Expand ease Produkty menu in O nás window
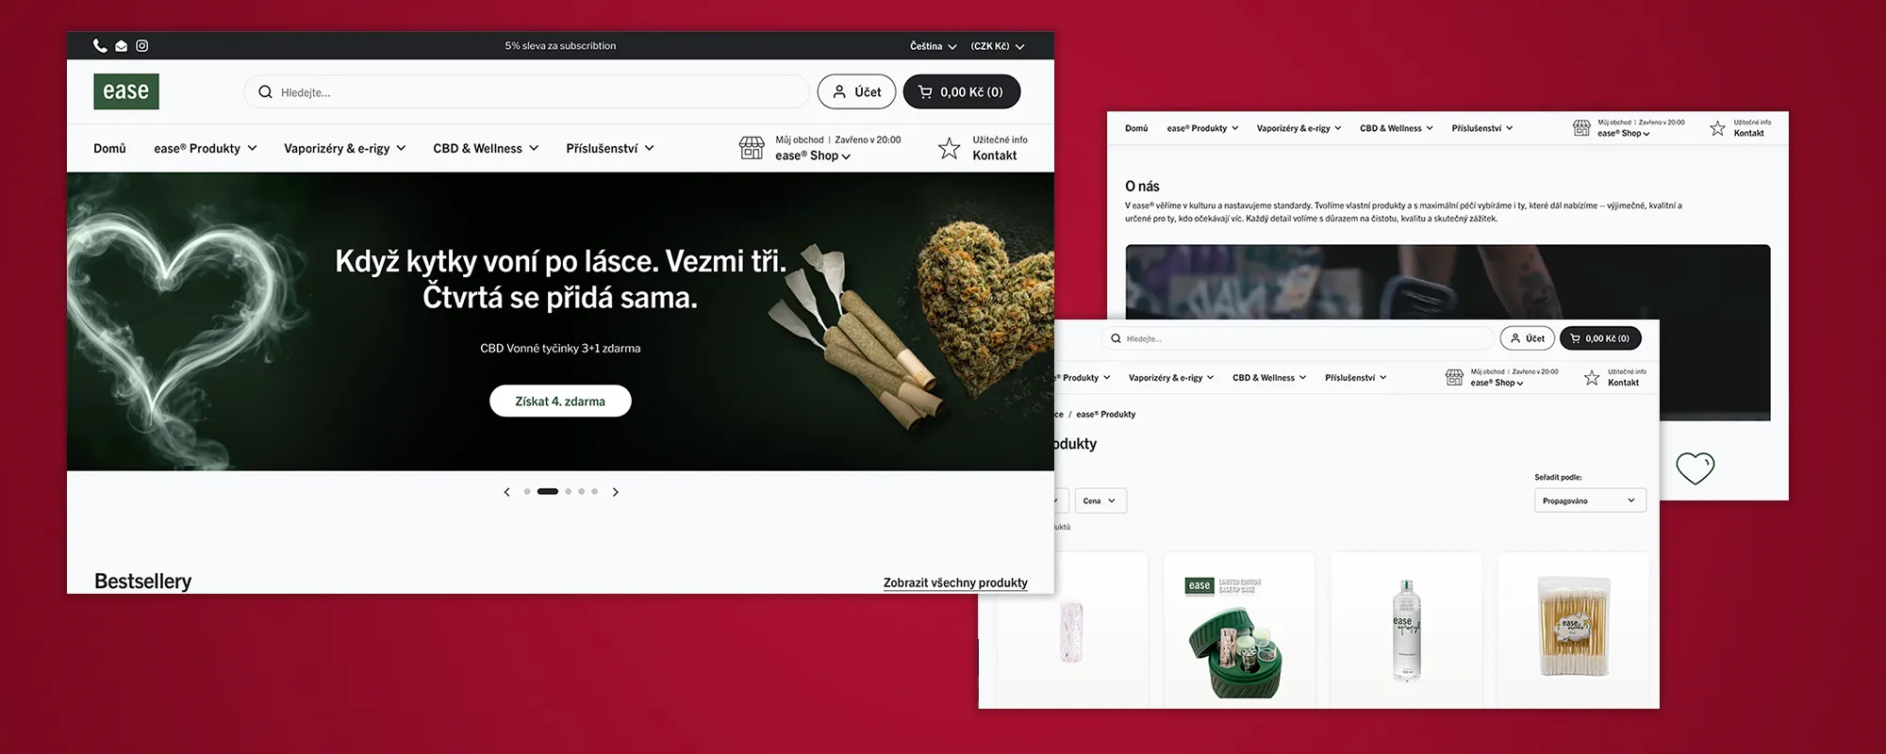 pyautogui.click(x=1202, y=128)
